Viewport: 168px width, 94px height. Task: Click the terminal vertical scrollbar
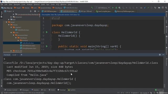click(x=165, y=85)
